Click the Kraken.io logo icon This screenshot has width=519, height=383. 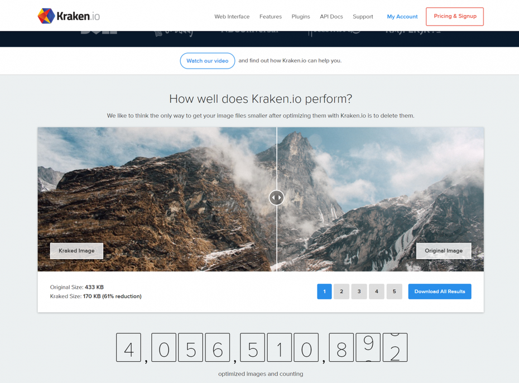(46, 16)
